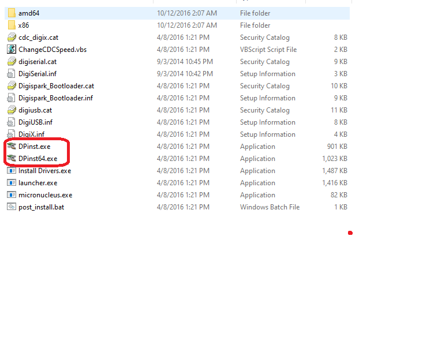The width and height of the screenshot is (434, 352).
Task: Select the file Digispark_Bootloader.inf
Action: pos(55,98)
